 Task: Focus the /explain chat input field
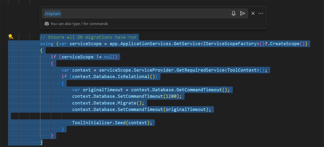(135, 13)
